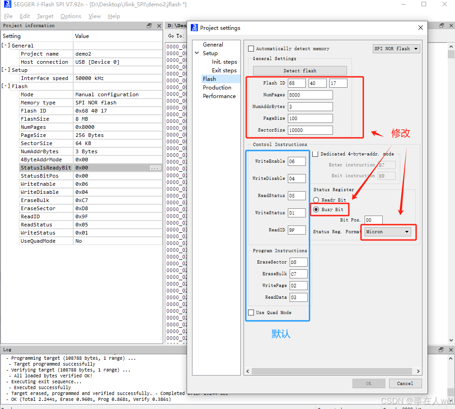Enable Dedicated 4-byte-addr. mode checkbox
This screenshot has height=409, width=455.
[x=315, y=154]
